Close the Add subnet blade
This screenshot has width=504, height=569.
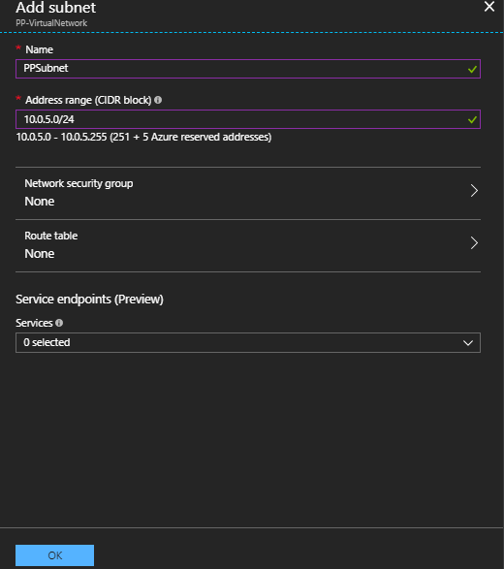pyautogui.click(x=489, y=7)
